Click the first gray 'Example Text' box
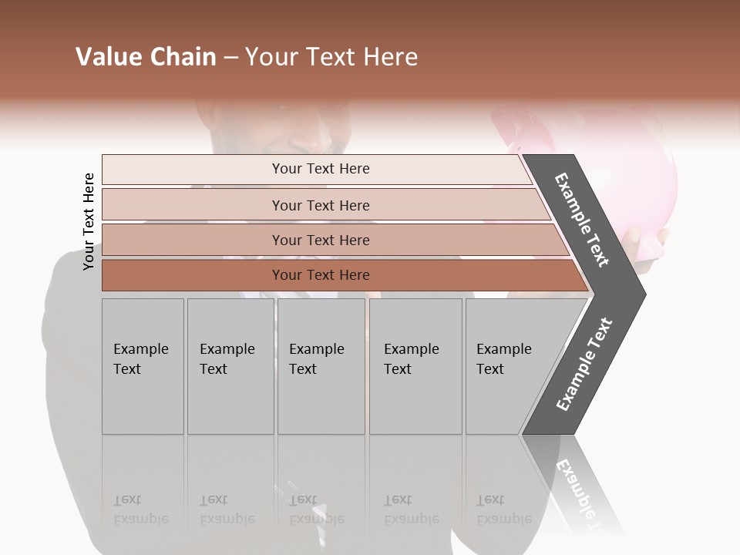Screen dimensions: 740x555 (143, 366)
